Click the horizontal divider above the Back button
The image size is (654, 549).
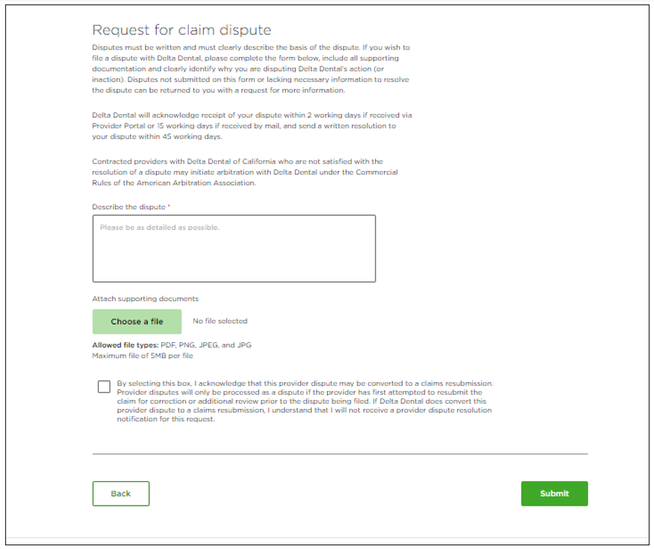point(340,454)
